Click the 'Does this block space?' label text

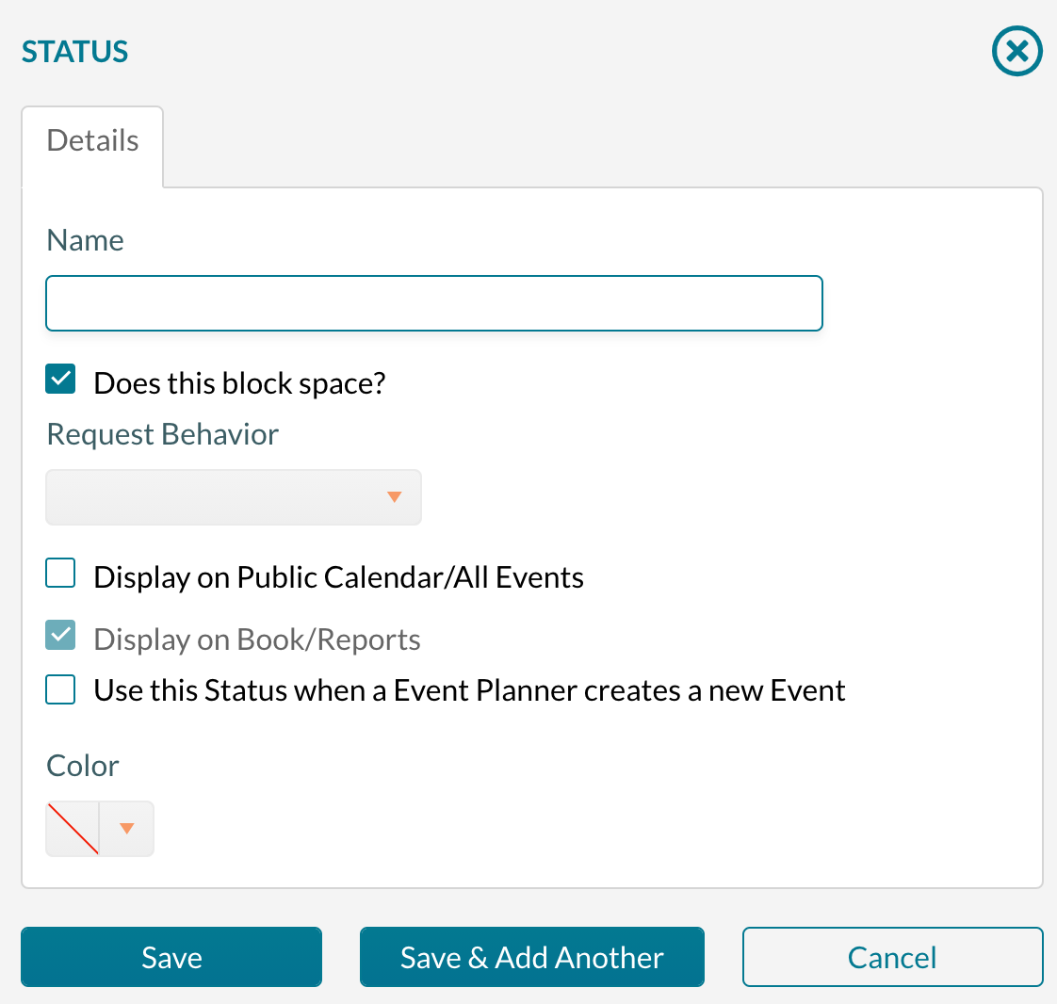(239, 383)
